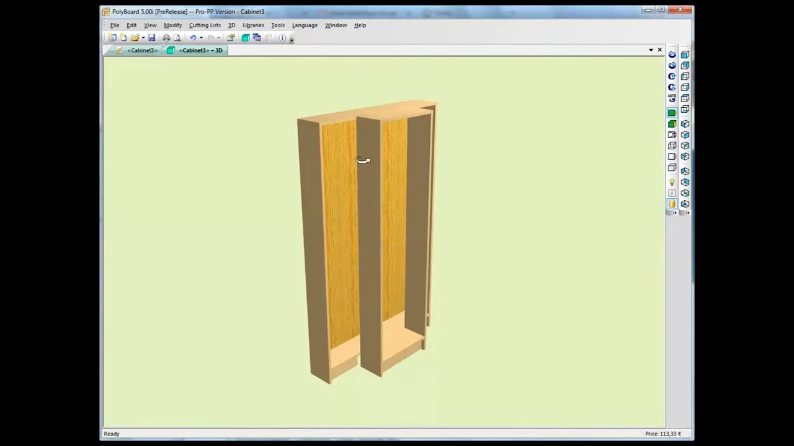This screenshot has height=446, width=794.
Task: Select the auto-rotate icon in the right sidebar
Action: pyautogui.click(x=672, y=98)
